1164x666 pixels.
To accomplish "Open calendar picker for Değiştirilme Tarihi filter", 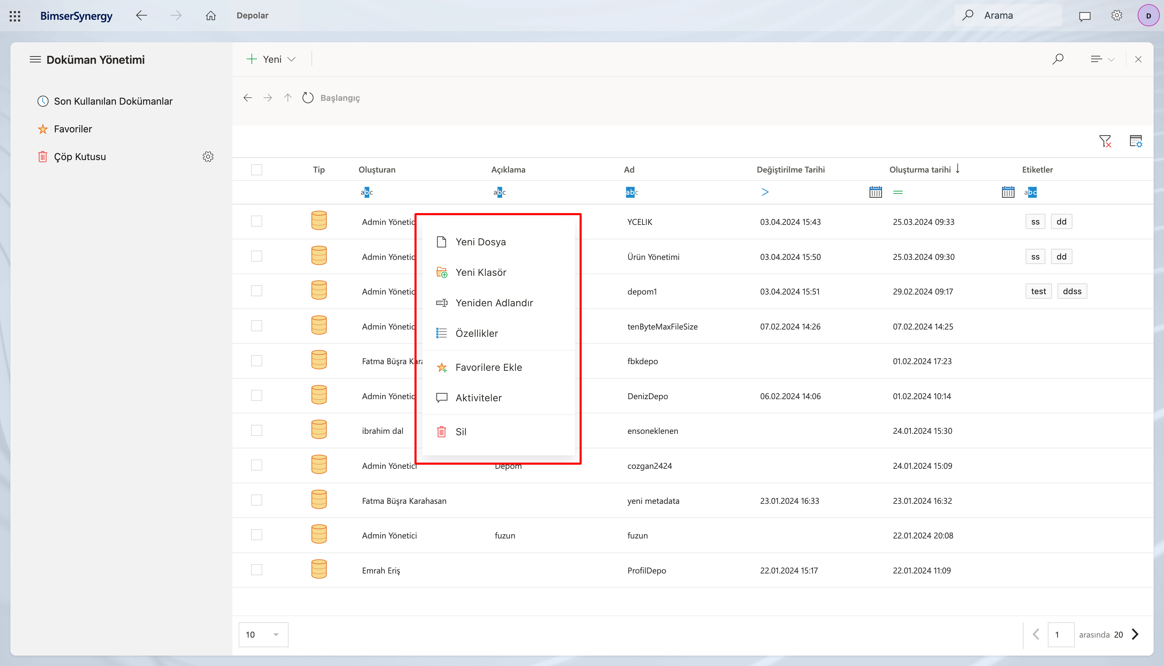I will pos(875,192).
